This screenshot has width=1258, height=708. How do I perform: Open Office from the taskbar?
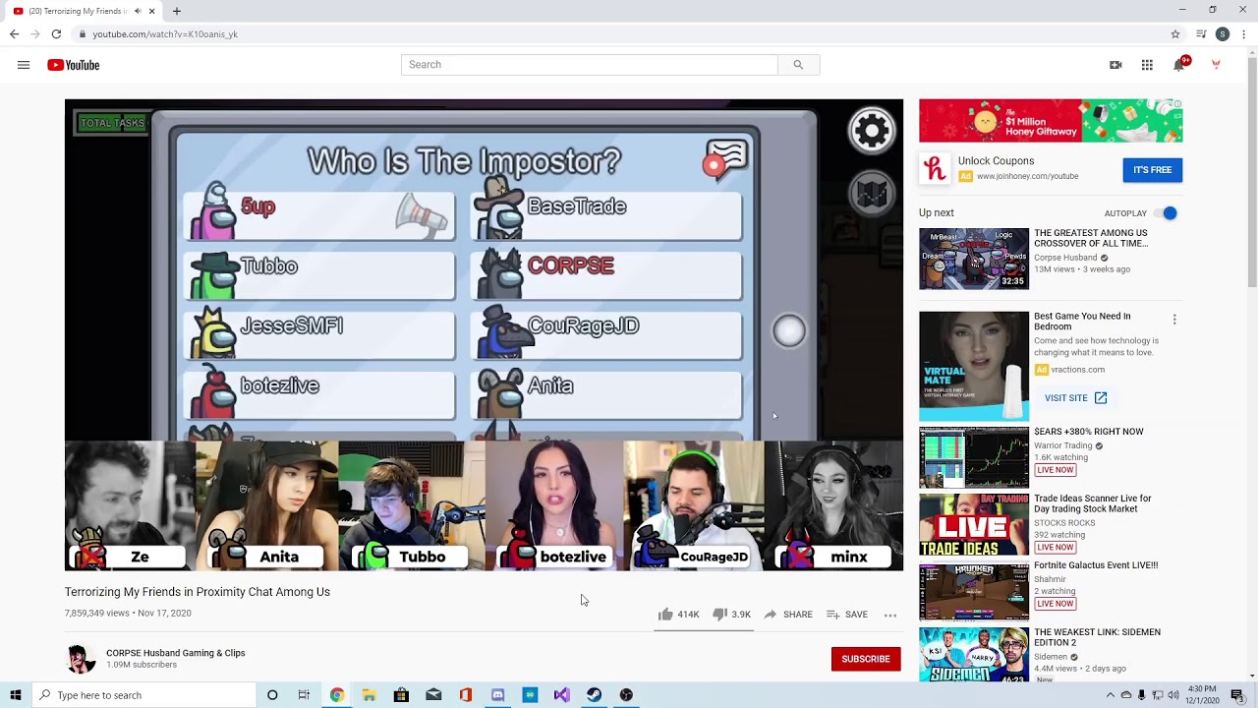[466, 695]
